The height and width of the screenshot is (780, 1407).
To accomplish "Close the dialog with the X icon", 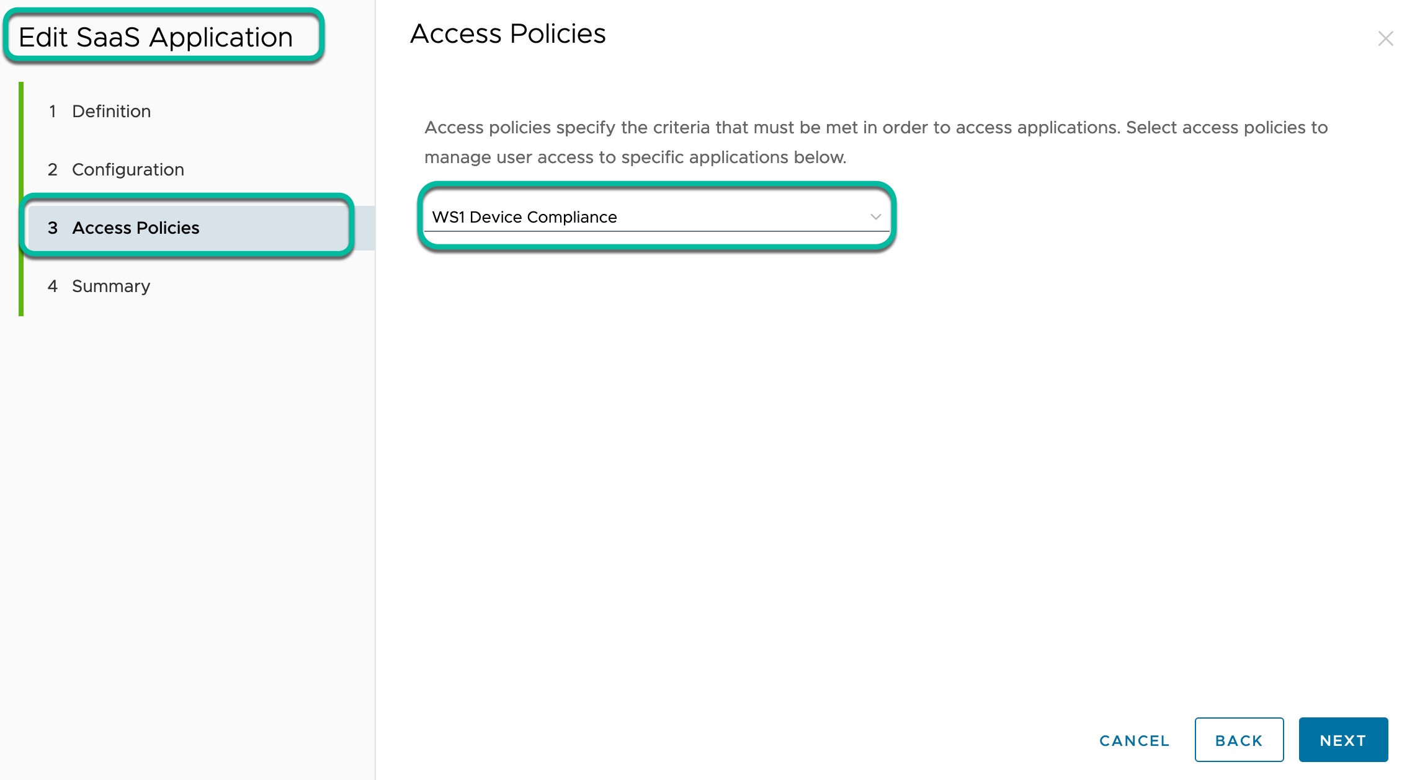I will (x=1385, y=38).
